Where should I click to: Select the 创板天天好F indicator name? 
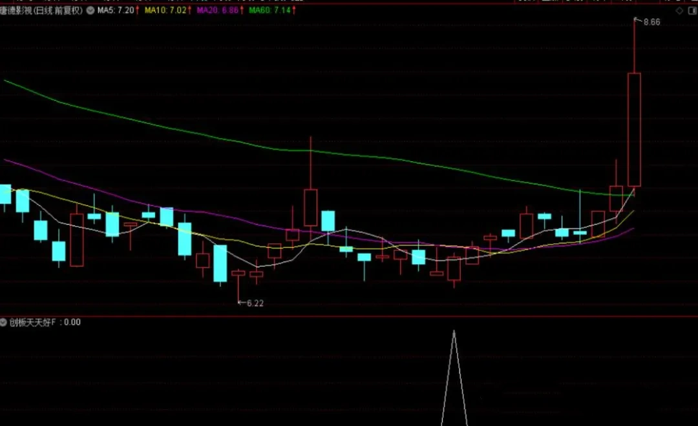click(x=32, y=322)
